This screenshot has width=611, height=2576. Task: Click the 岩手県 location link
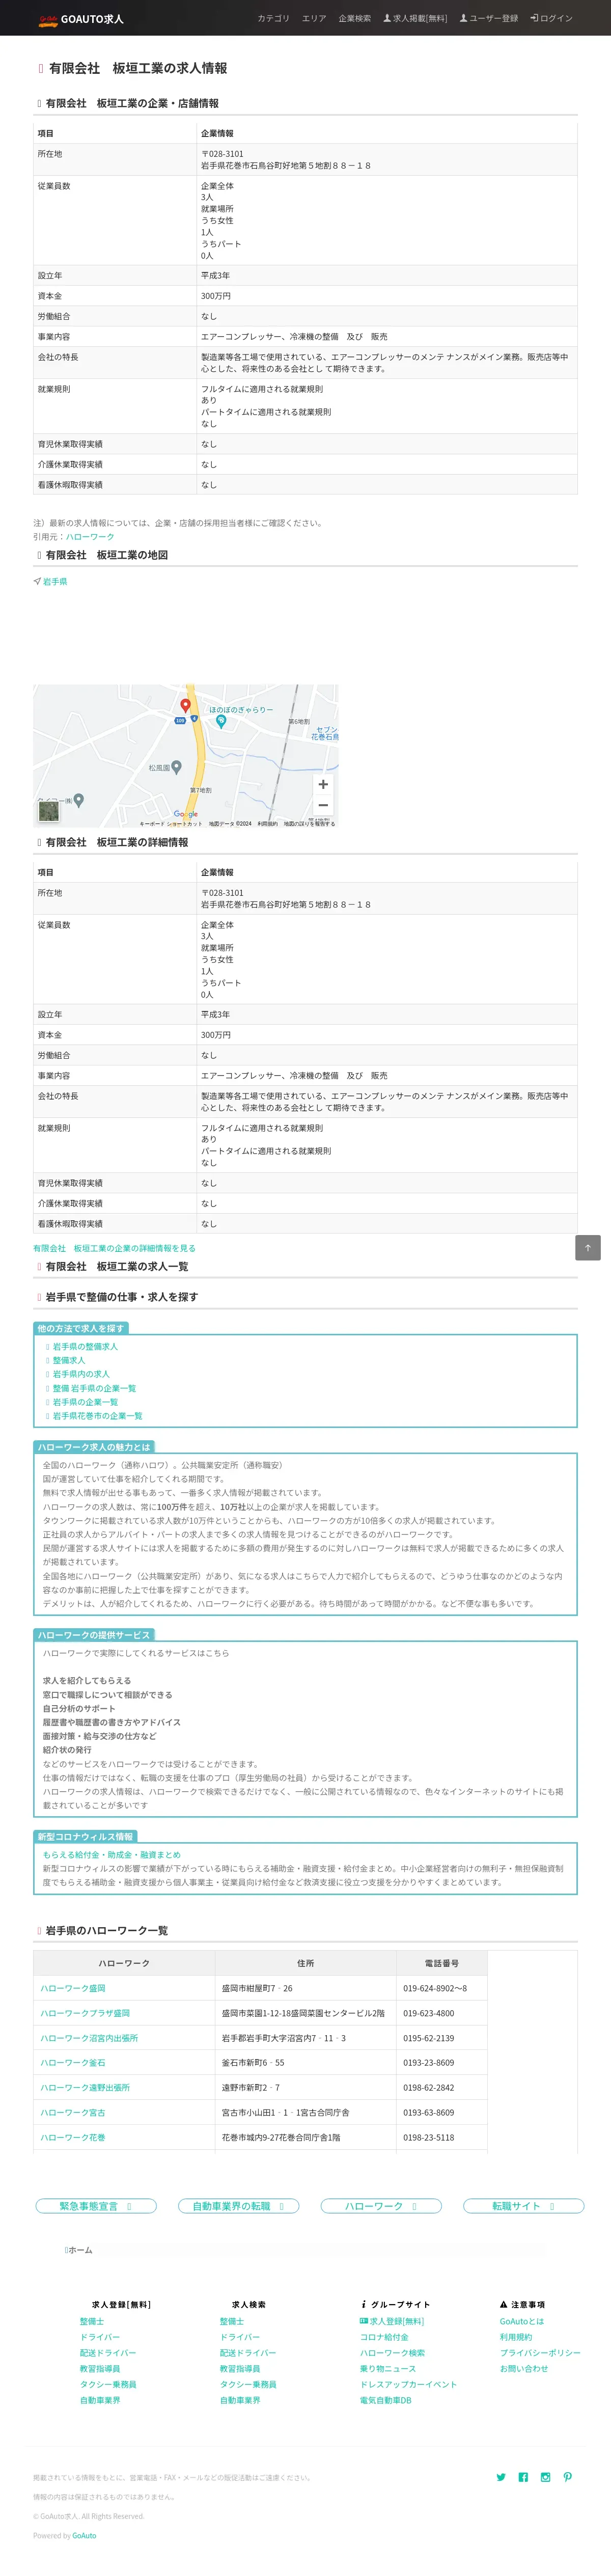point(54,581)
